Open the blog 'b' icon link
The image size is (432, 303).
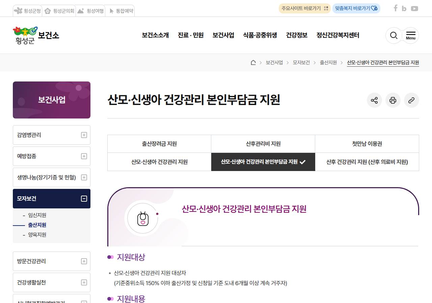[404, 9]
